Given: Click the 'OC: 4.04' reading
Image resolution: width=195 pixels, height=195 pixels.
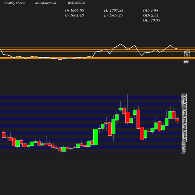Looking at the screenshot, I should [151, 11].
